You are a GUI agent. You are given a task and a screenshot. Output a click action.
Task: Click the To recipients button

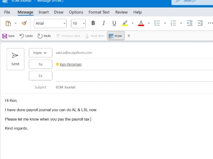(x=40, y=64)
